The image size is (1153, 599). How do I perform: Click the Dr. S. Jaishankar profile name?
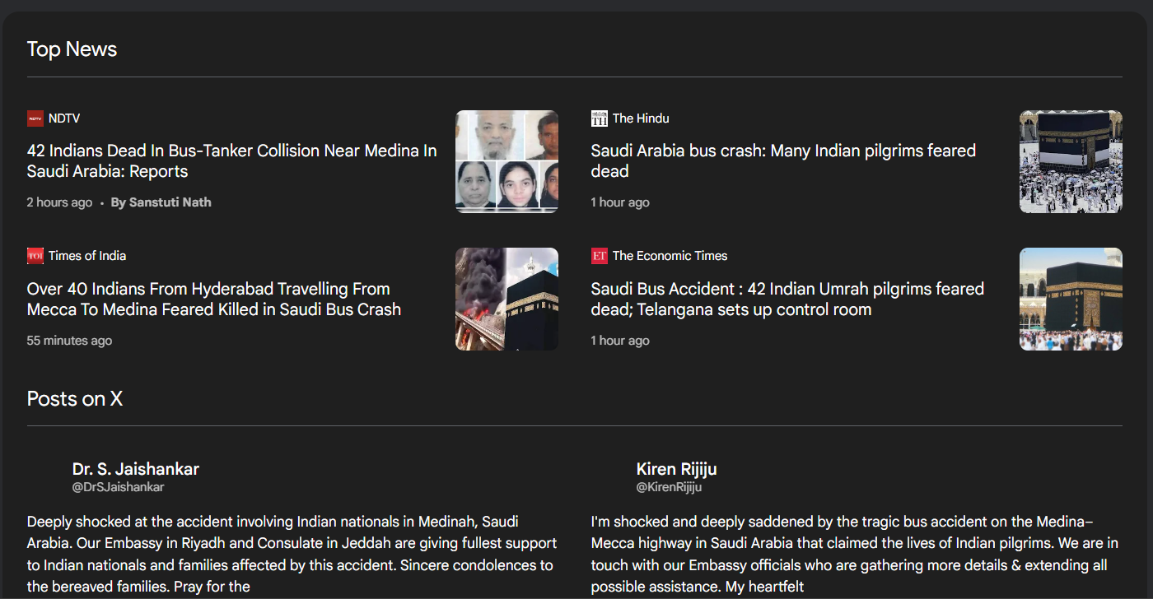(135, 469)
